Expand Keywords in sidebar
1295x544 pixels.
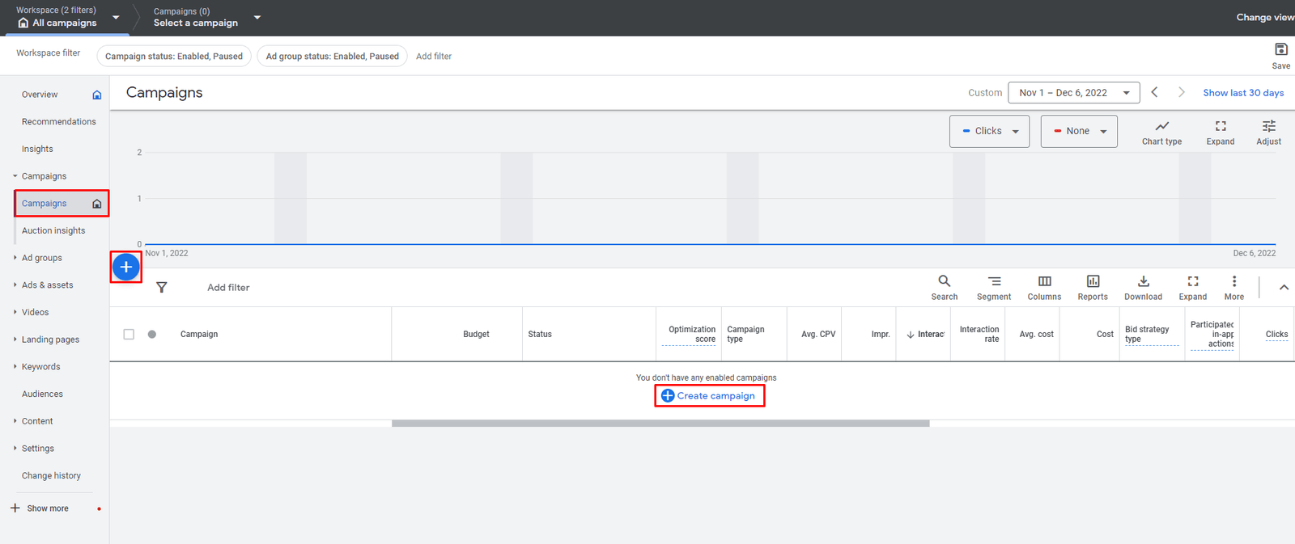[x=15, y=366]
